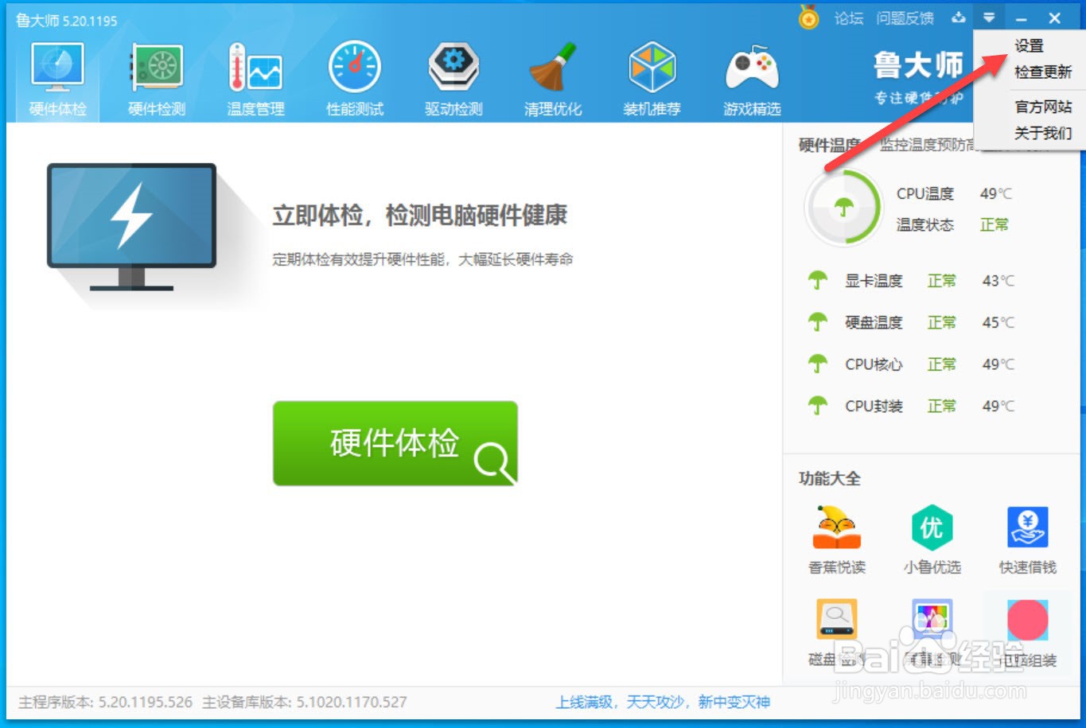Click the heading 立即体检，检测电脑硬件健康
The height and width of the screenshot is (728, 1086).
420,215
